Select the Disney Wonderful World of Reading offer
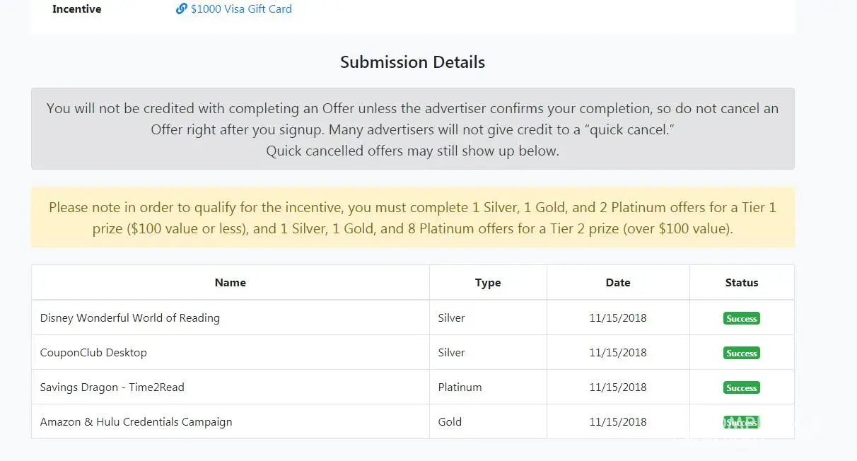Viewport: 857px width, 461px height. tap(130, 318)
